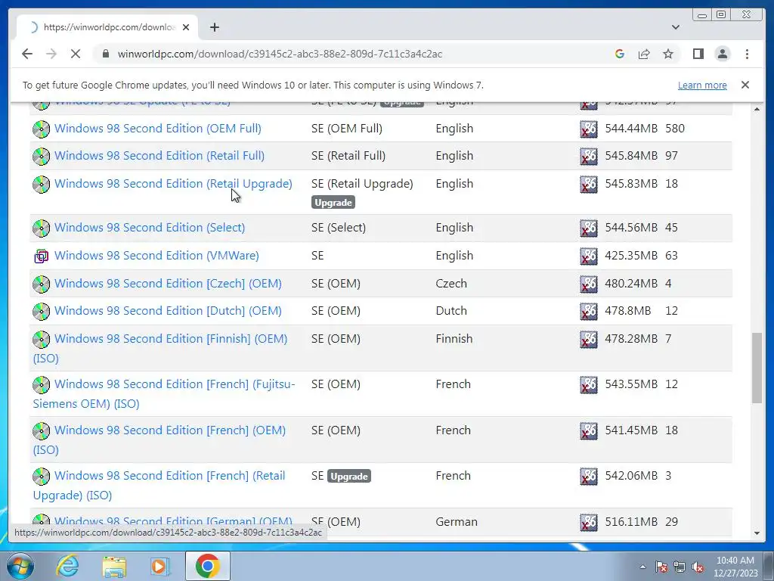
Task: Click the CD icon beside Retail Full
Action: click(x=41, y=156)
